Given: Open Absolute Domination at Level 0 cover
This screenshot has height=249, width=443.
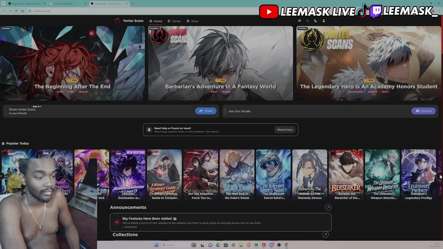Looking at the screenshot, I should click(x=128, y=175).
